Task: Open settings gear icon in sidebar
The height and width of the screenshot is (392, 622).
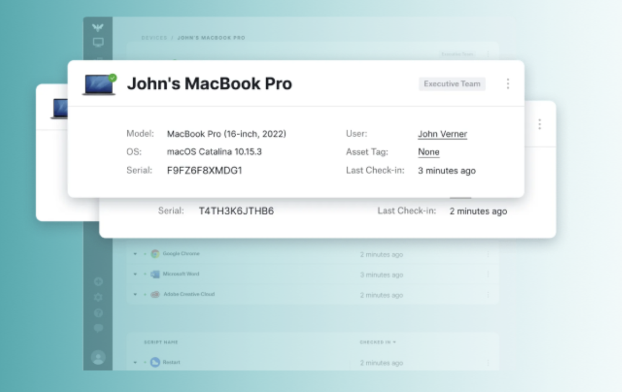Action: click(x=98, y=297)
